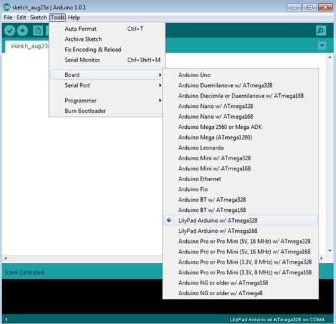Open the Sketch menu
This screenshot has height=324, width=336.
click(38, 17)
